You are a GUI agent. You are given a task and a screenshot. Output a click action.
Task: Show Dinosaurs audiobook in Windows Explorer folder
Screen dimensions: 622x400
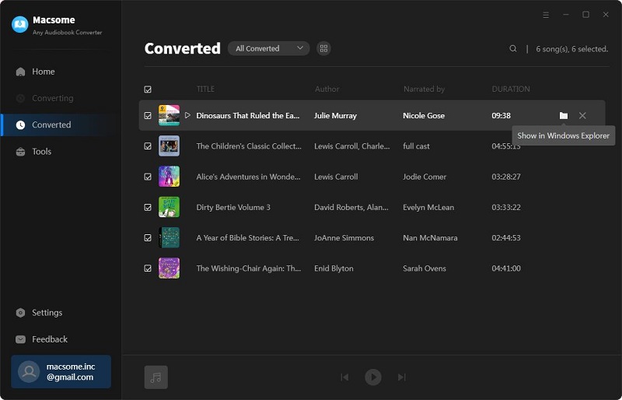pyautogui.click(x=563, y=116)
